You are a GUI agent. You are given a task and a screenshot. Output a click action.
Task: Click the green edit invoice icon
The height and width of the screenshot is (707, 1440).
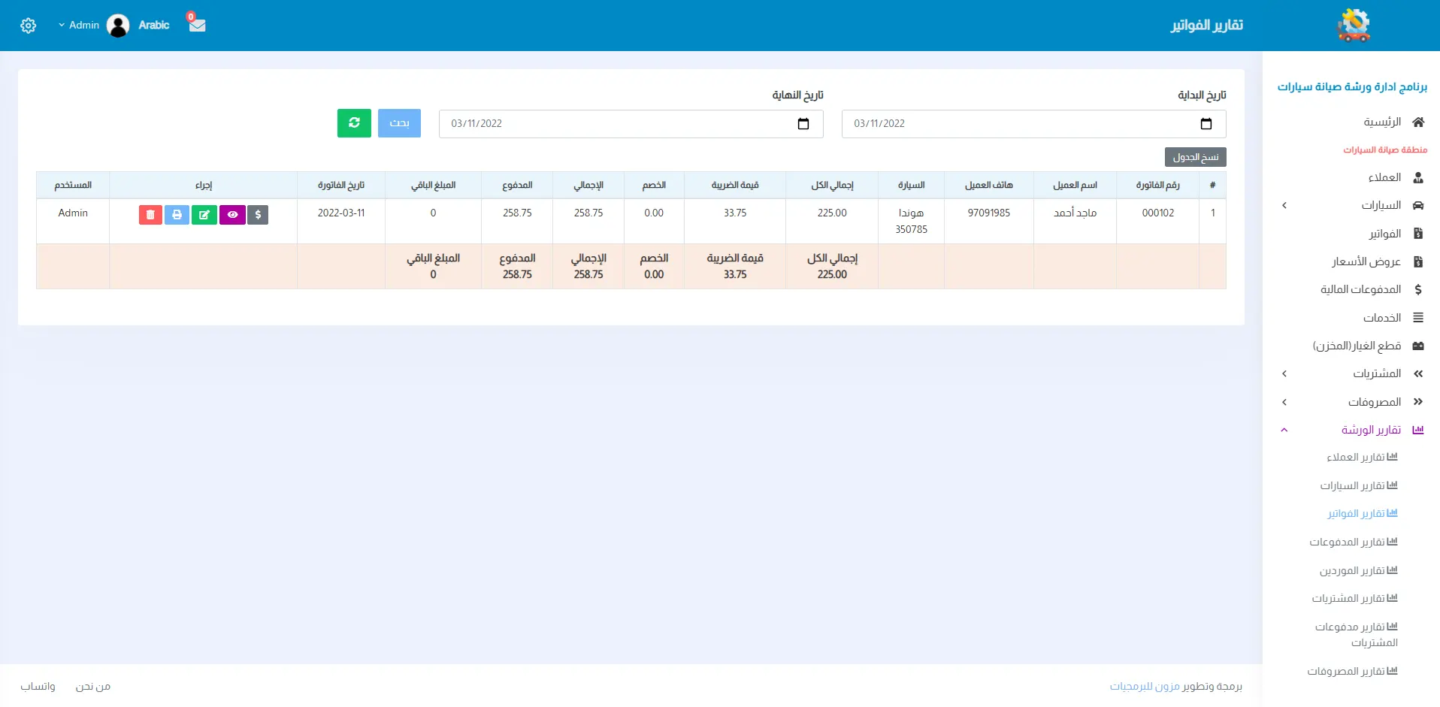204,215
